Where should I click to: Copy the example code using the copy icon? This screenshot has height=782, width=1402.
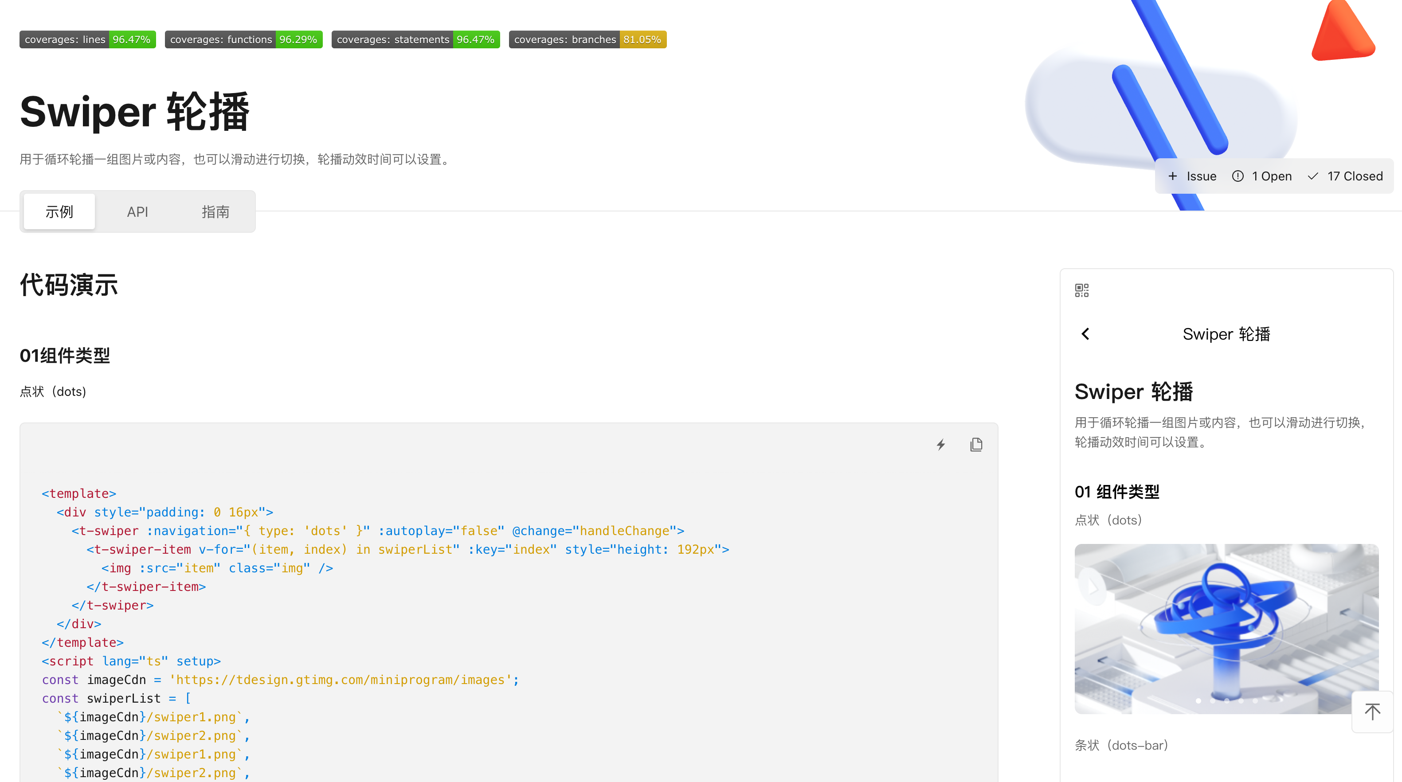(x=976, y=445)
